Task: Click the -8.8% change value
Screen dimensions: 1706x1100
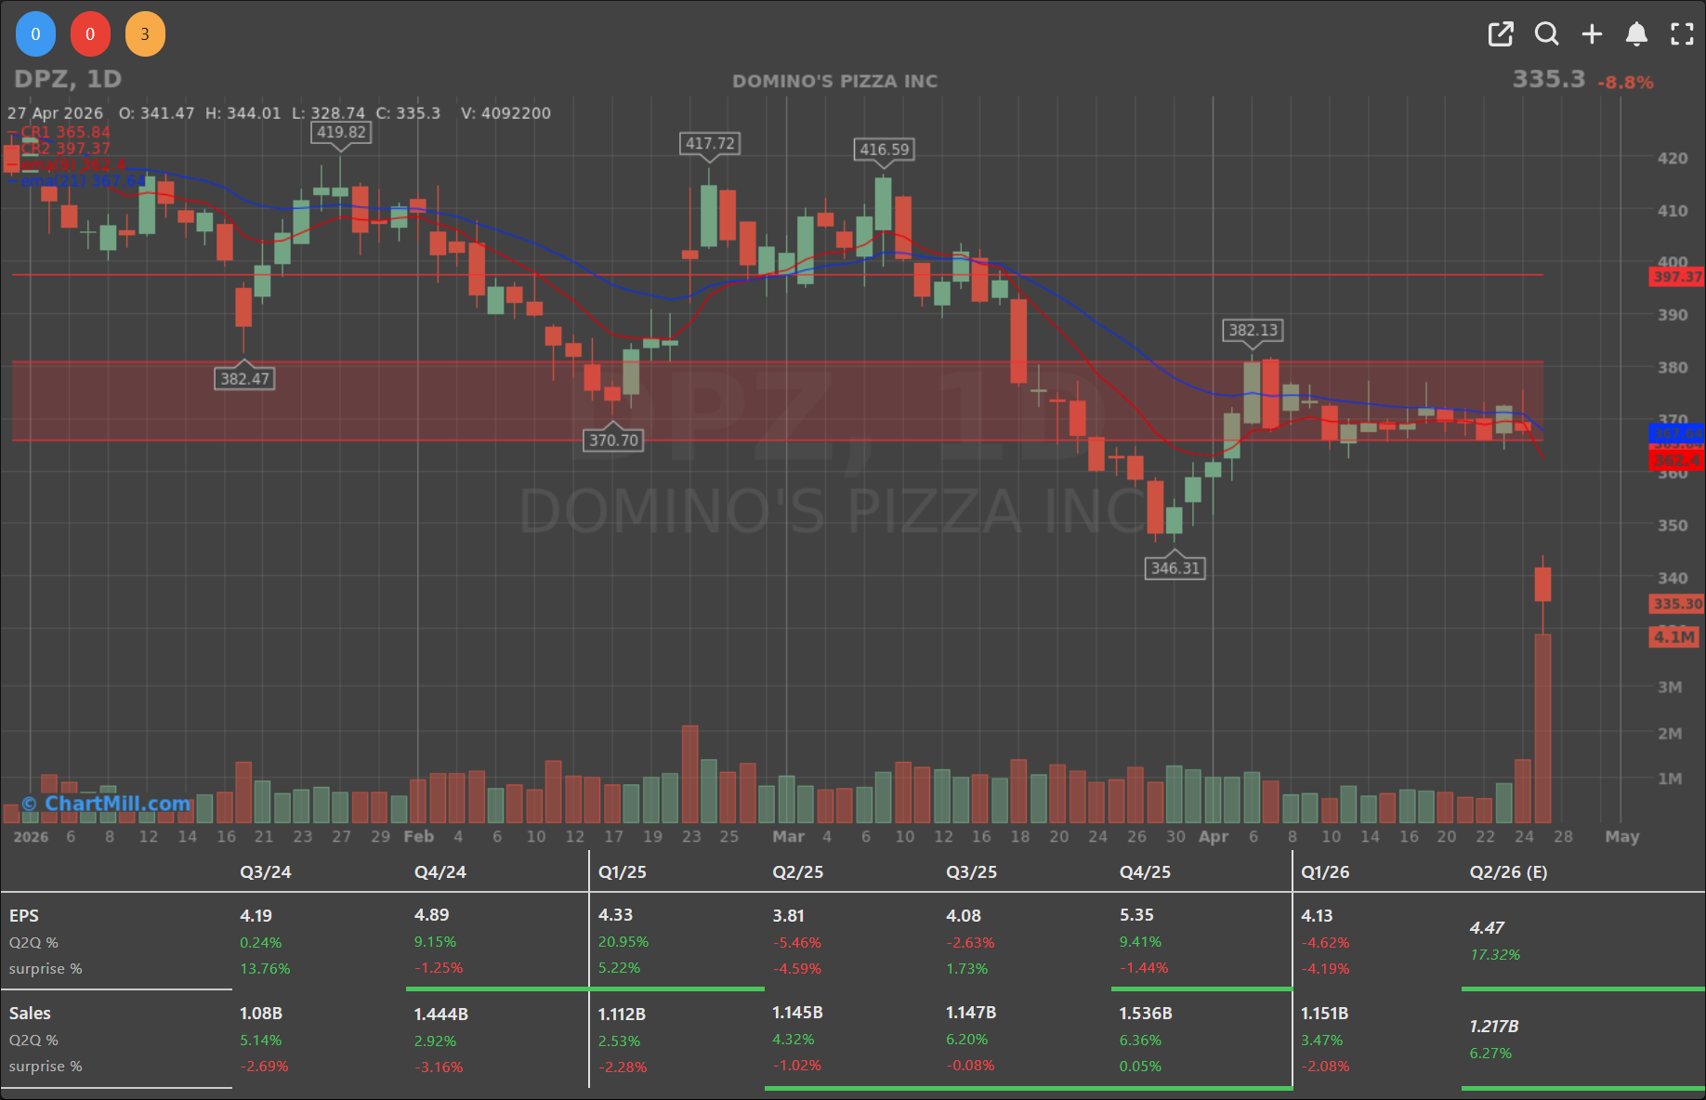Action: coord(1625,83)
